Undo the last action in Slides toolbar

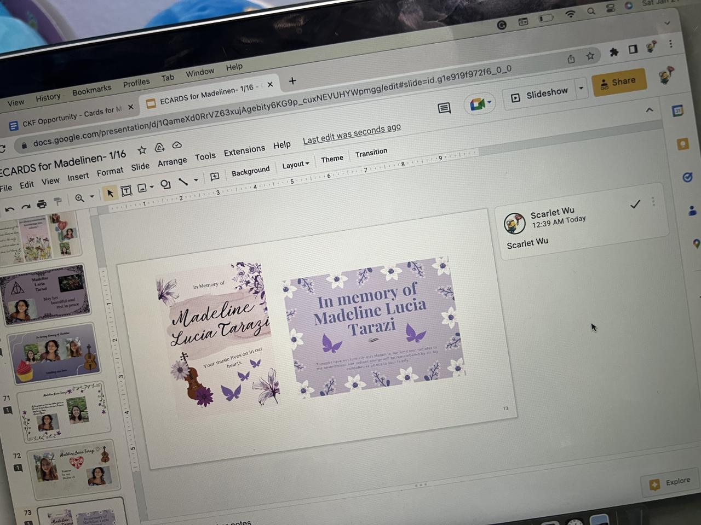pyautogui.click(x=9, y=208)
